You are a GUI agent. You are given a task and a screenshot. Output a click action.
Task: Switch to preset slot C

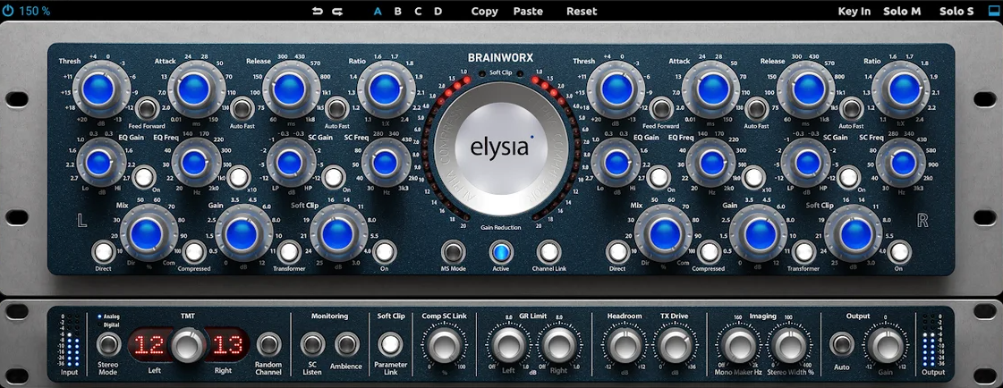[418, 11]
